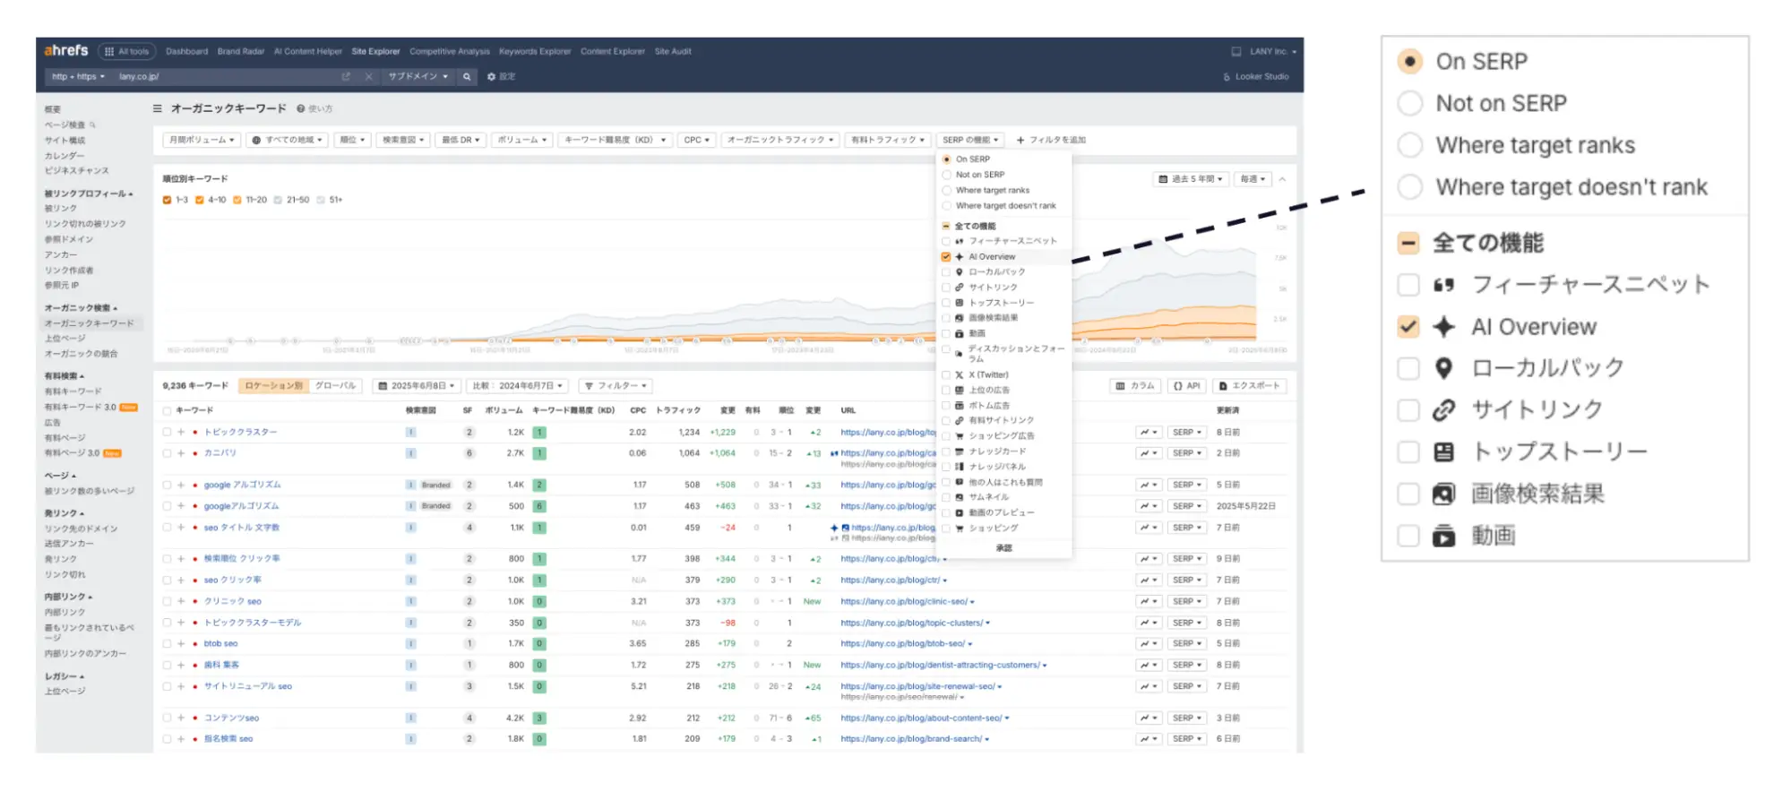Toggle the hamburger sidebar menu icon
The width and height of the screenshot is (1791, 791).
click(158, 109)
